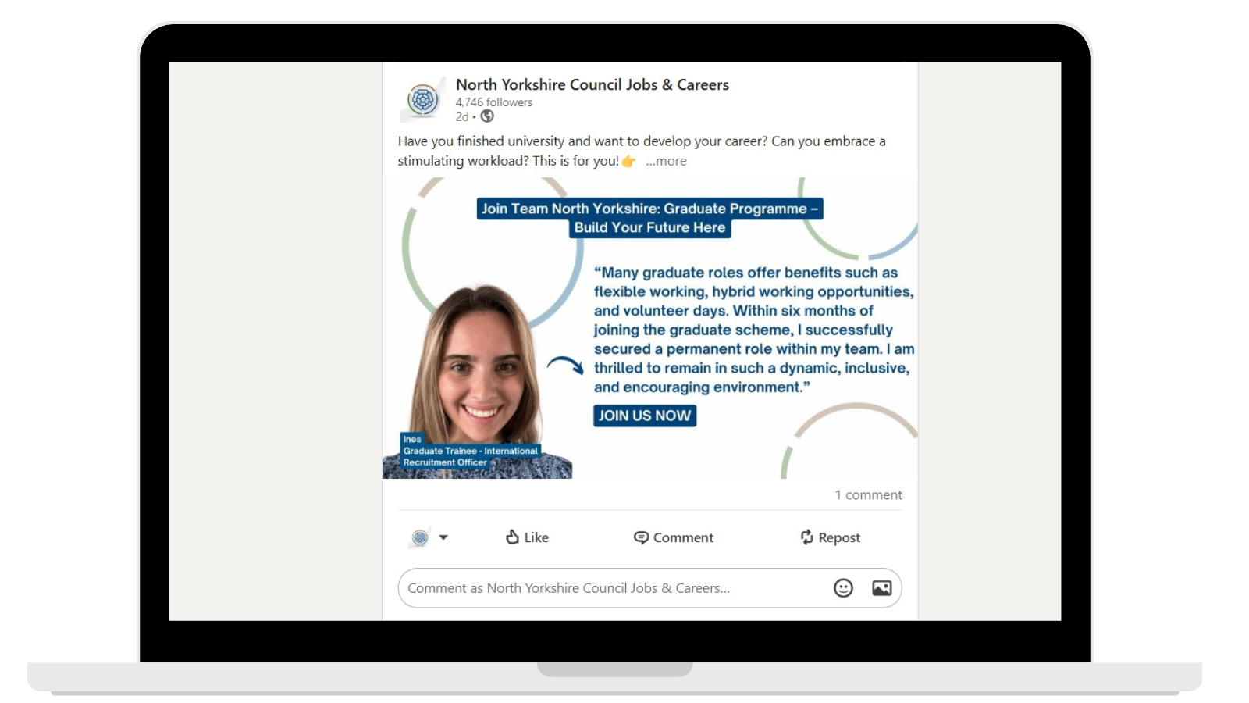Click the Ines Graduate Trainee name label
This screenshot has height=703, width=1249.
(471, 451)
